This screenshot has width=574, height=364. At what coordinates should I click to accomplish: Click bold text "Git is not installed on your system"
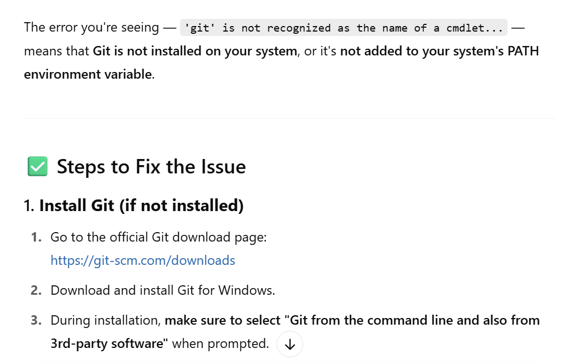point(195,51)
